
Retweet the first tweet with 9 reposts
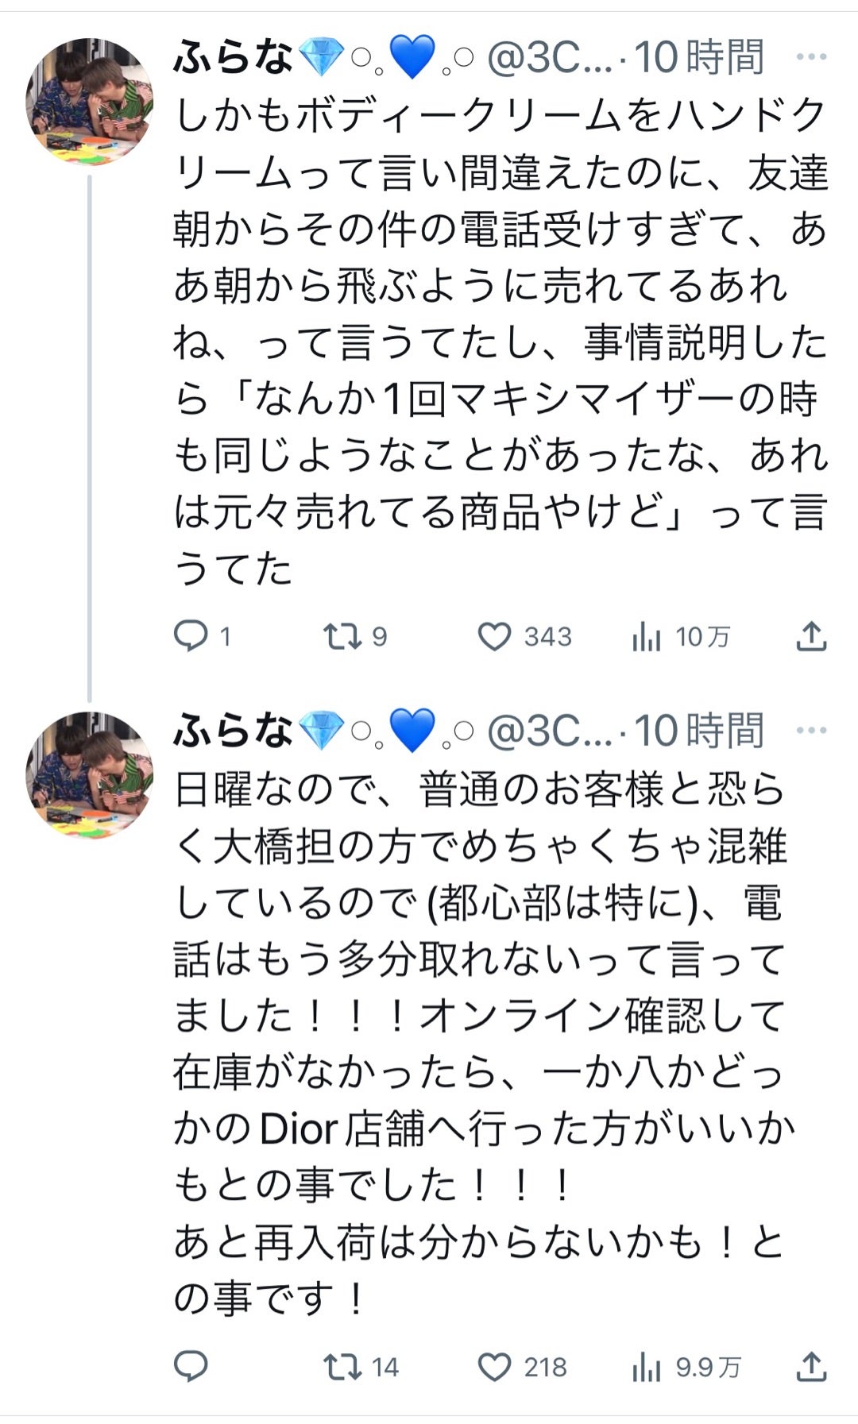(342, 636)
